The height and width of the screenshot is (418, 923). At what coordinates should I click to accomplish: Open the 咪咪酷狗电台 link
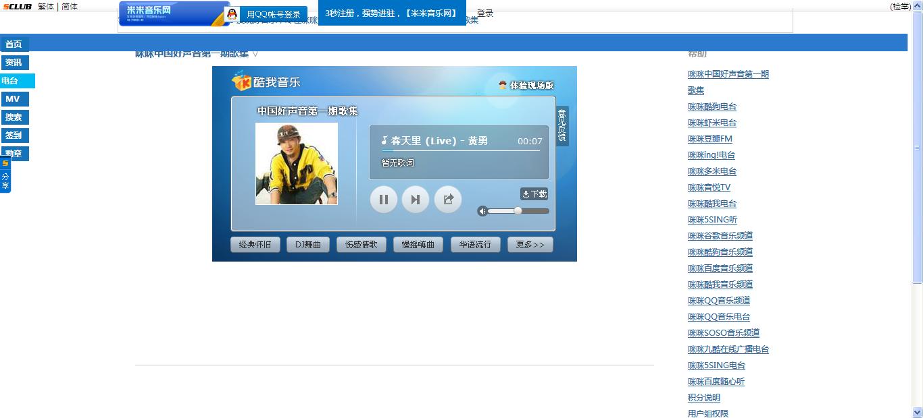tap(712, 107)
